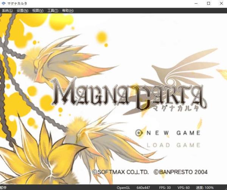Click the ©BANPRESTO 2004 copyright text
Viewport: 227px width, 190px height.
[x=180, y=172]
